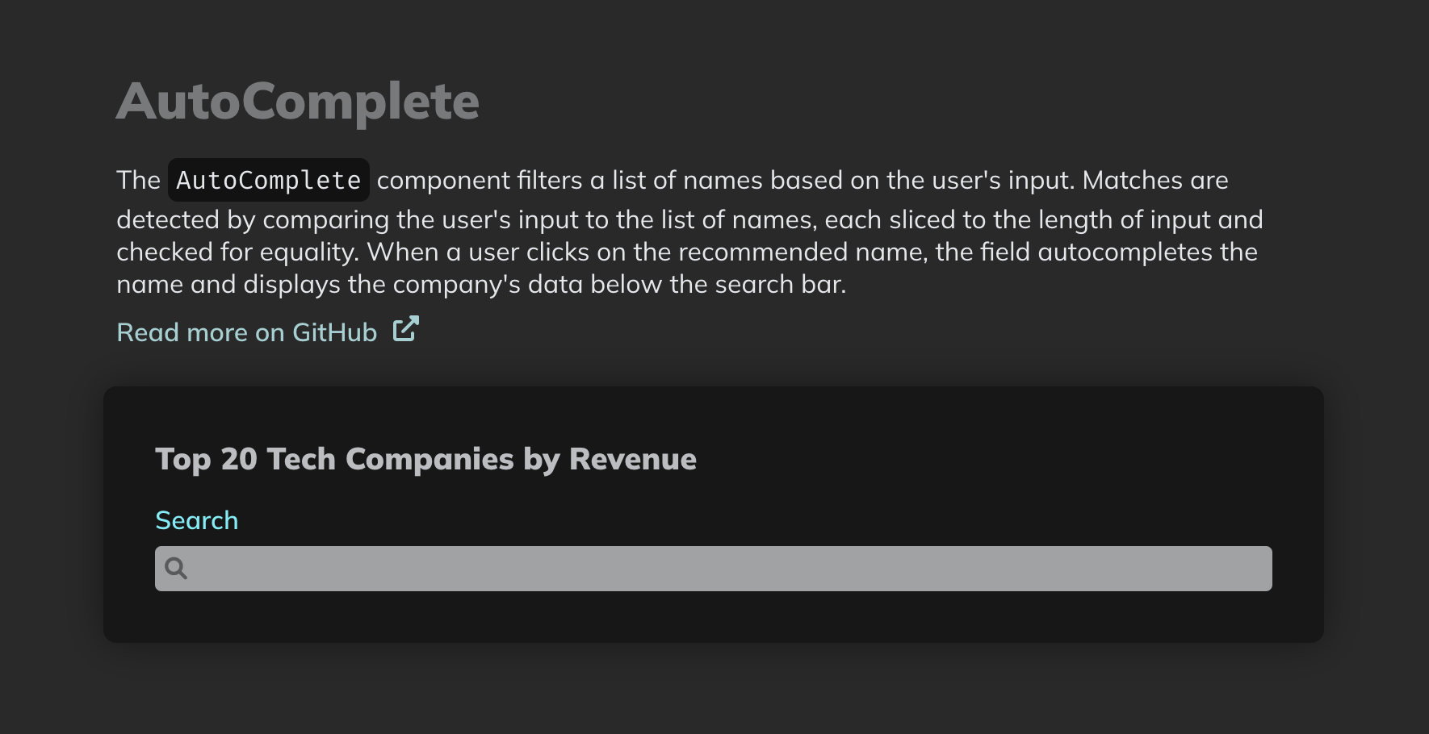This screenshot has height=734, width=1429.
Task: Open the Read more on GitHub link
Action: pyautogui.click(x=245, y=332)
